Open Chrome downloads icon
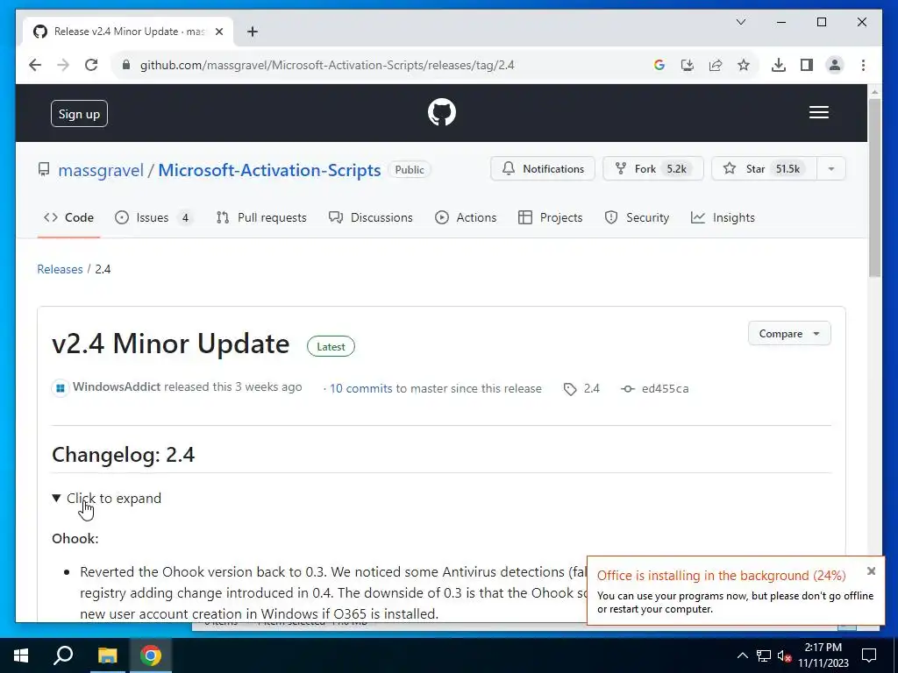Viewport: 898px width, 673px height. coord(779,65)
